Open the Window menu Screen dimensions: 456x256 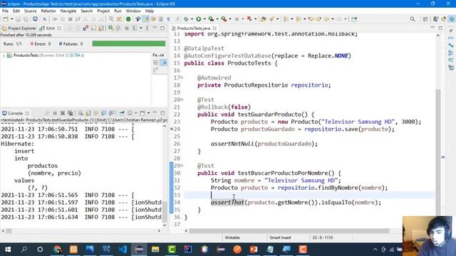coord(133,11)
